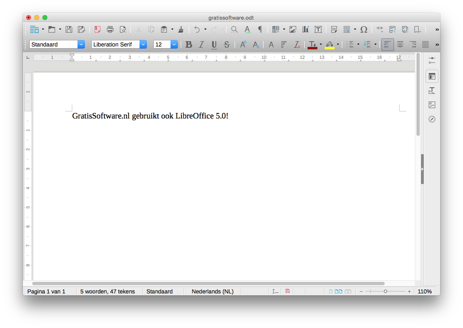The width and height of the screenshot is (463, 328).
Task: Click the Save document icon
Action: point(69,29)
